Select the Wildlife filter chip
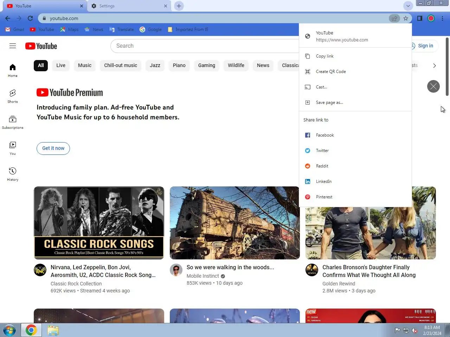Screen dimensions: 450x337 [x=236, y=65]
